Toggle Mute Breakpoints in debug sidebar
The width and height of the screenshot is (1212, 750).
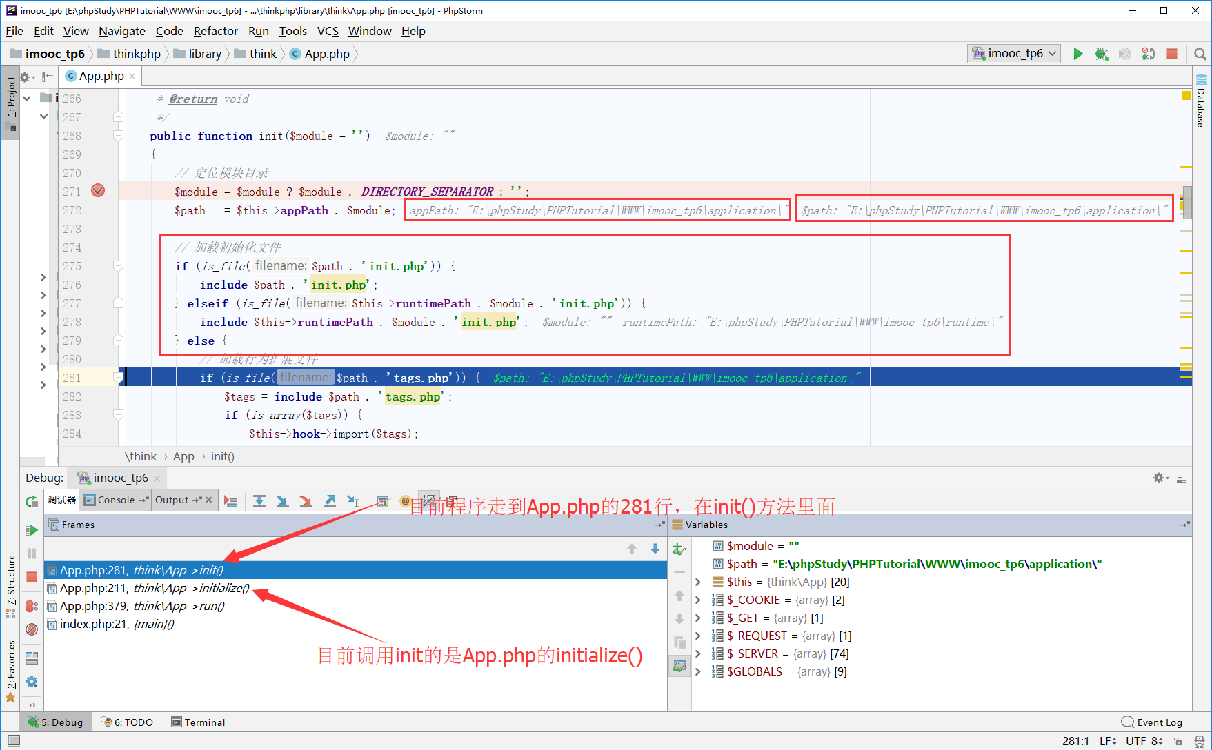(x=32, y=629)
